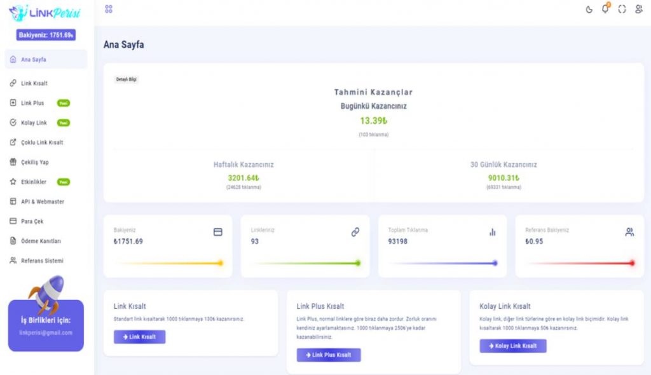Screen dimensions: 651x375
Task: Click the LinkPerisi logo
Action: point(45,12)
